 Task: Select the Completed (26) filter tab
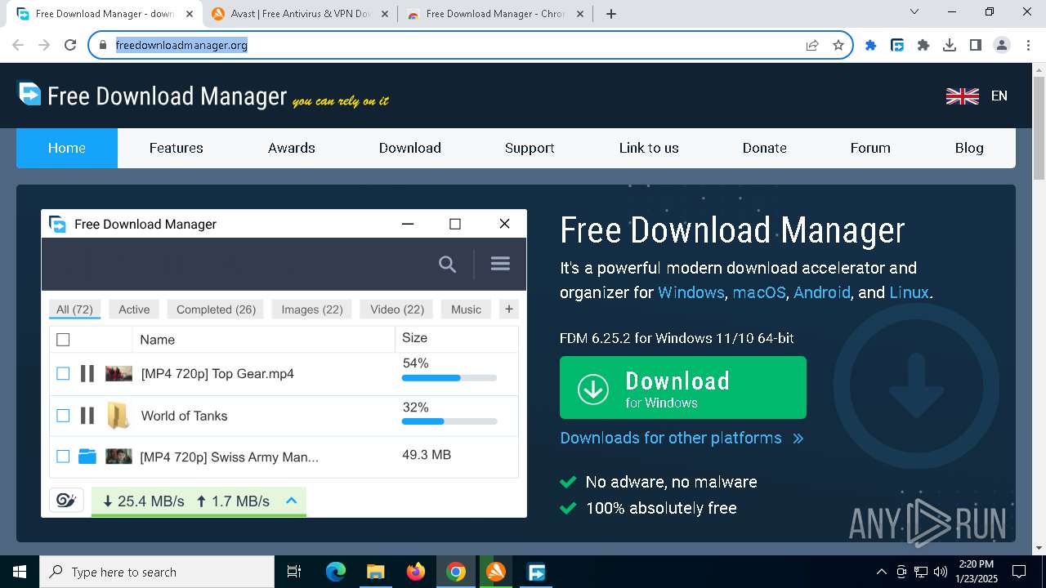(x=216, y=310)
